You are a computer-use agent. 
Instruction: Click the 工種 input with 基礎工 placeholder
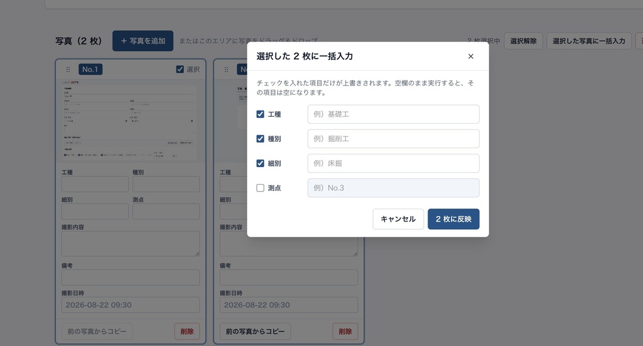click(393, 114)
